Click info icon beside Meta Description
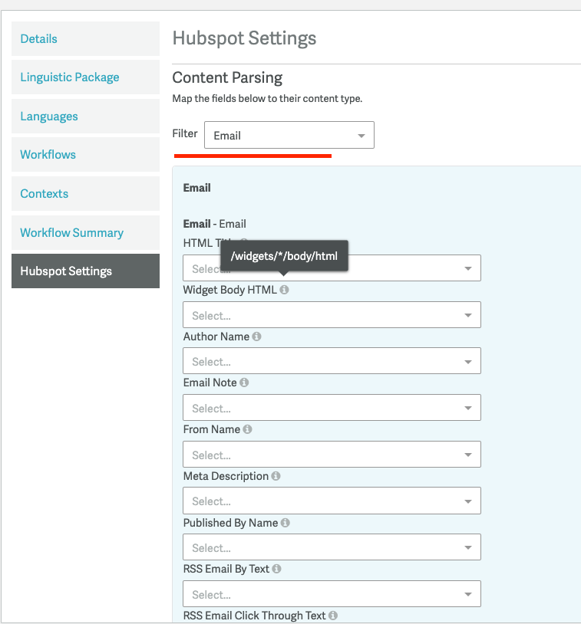This screenshot has height=624, width=581. (276, 475)
